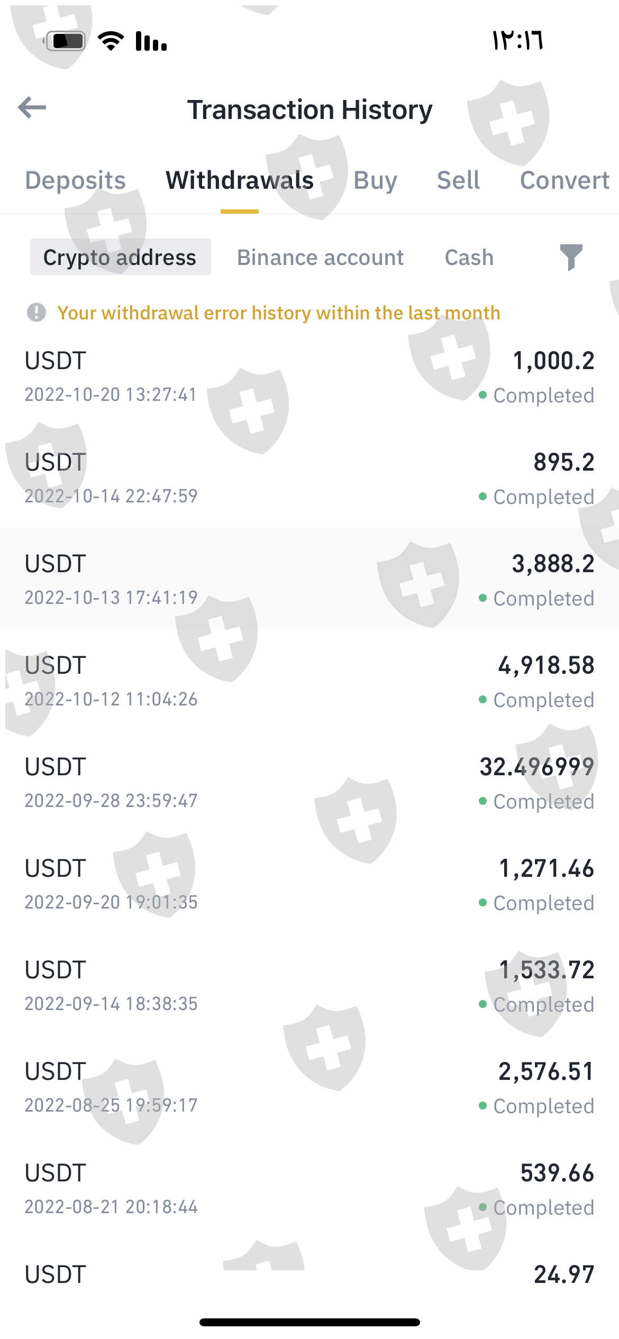Open the 1,000.2 USDT withdrawal
The height and width of the screenshot is (1339, 619).
309,377
